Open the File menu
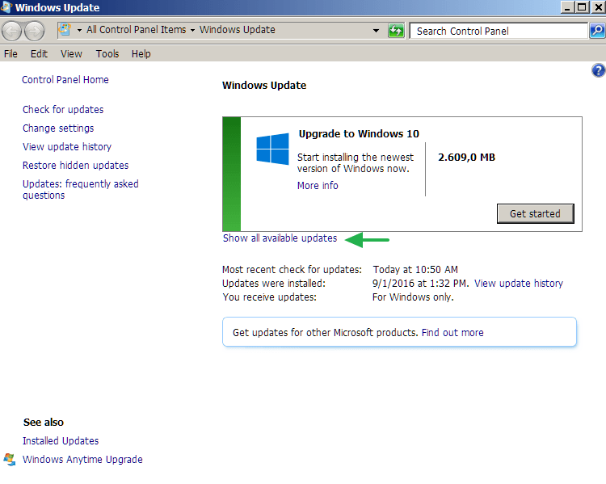The height and width of the screenshot is (484, 606). [x=11, y=54]
